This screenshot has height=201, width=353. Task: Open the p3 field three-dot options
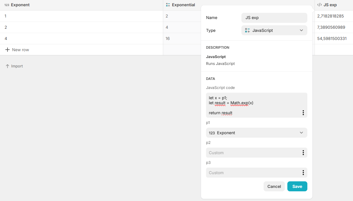[x=303, y=173]
